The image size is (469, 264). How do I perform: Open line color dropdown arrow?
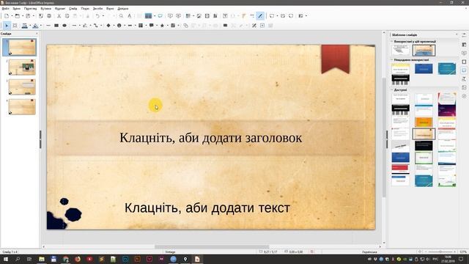[30, 26]
